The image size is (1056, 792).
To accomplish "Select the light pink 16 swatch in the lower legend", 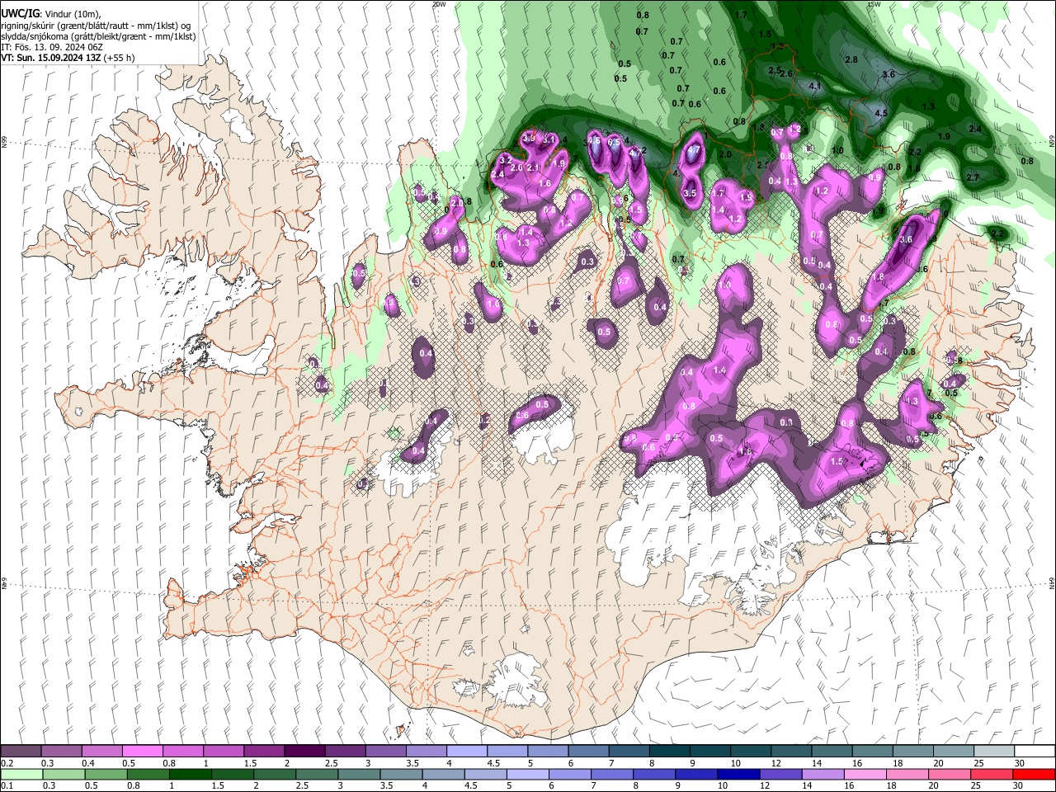I will click(x=864, y=775).
